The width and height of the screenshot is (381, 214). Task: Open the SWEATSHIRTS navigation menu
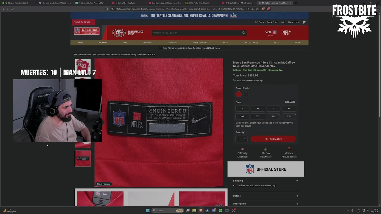click(x=199, y=43)
